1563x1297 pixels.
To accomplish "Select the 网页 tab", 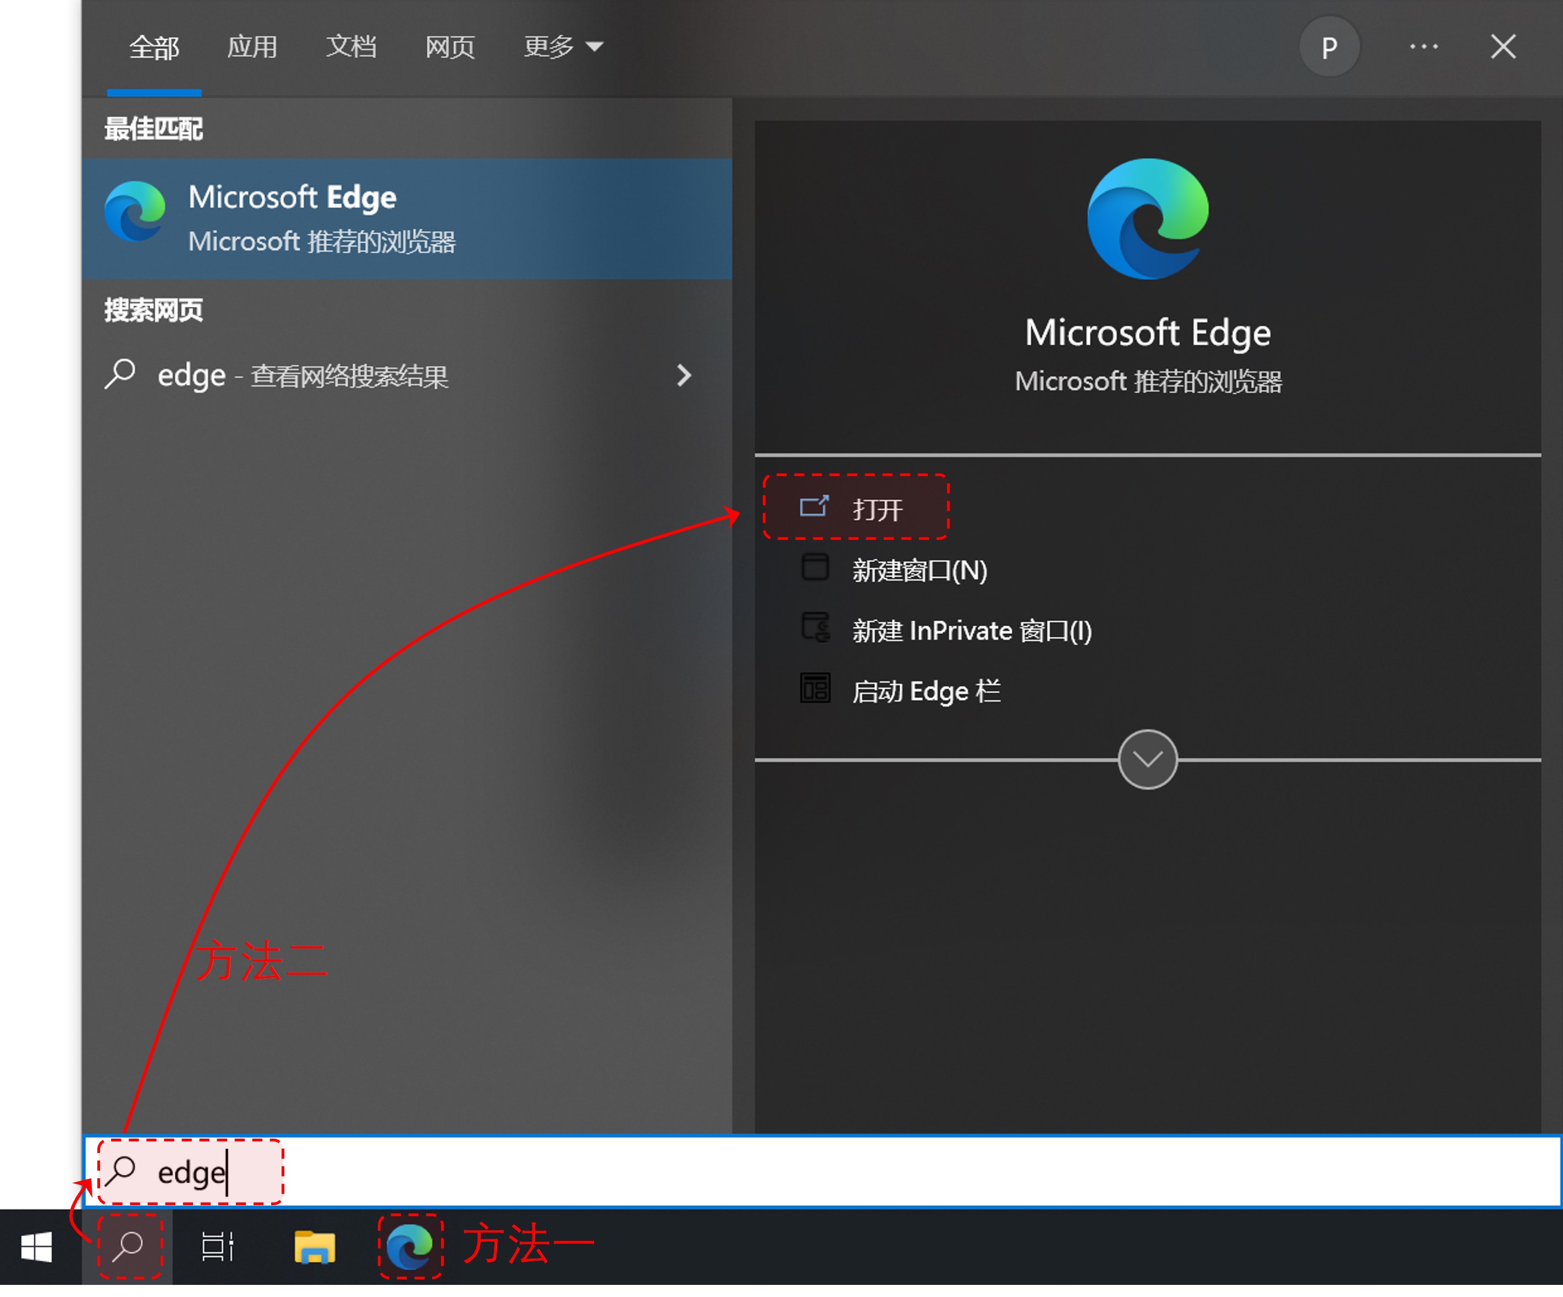I will click(x=449, y=47).
